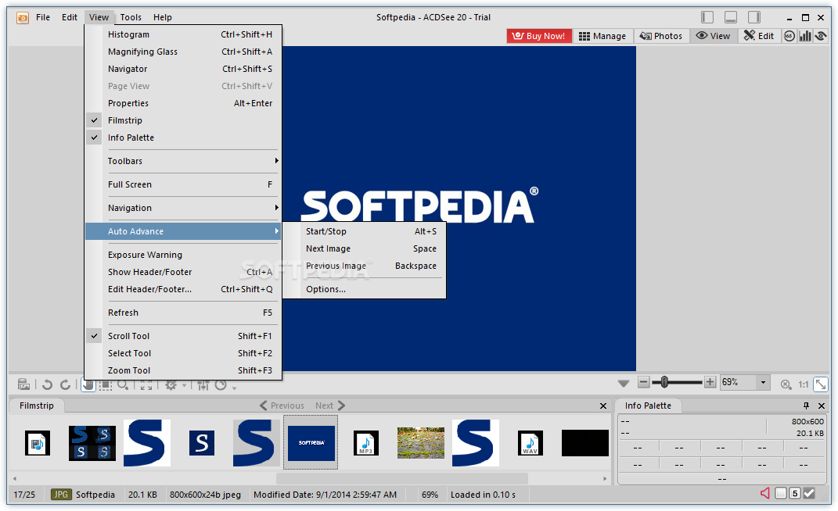
Task: Open the 365 mode icon
Action: 789,36
